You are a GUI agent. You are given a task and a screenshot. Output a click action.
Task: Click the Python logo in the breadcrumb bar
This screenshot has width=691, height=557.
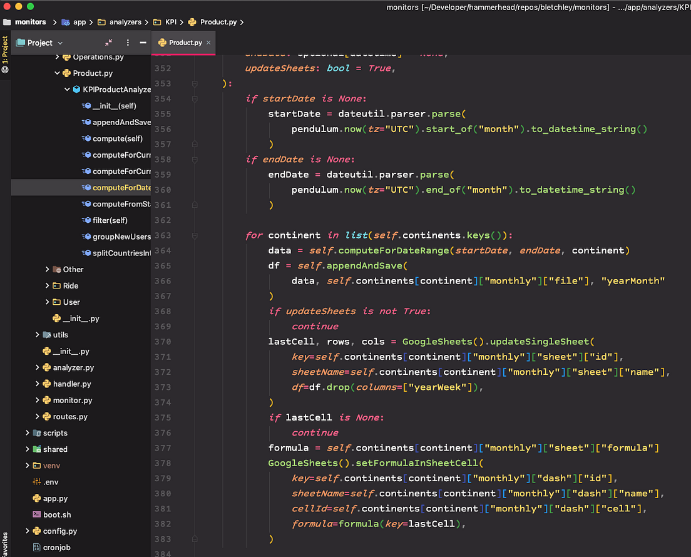[x=192, y=21]
